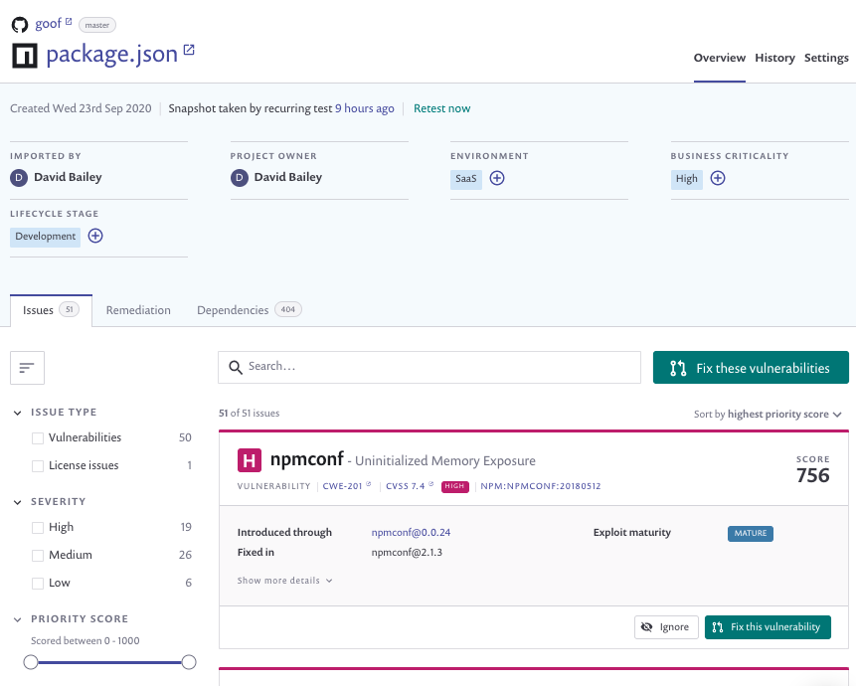This screenshot has height=686, width=856.
Task: Add an Environment tag with plus icon
Action: pos(497,178)
